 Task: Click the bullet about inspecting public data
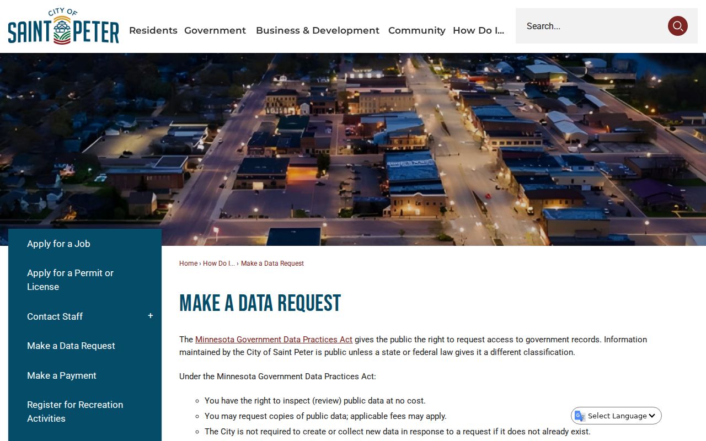315,401
